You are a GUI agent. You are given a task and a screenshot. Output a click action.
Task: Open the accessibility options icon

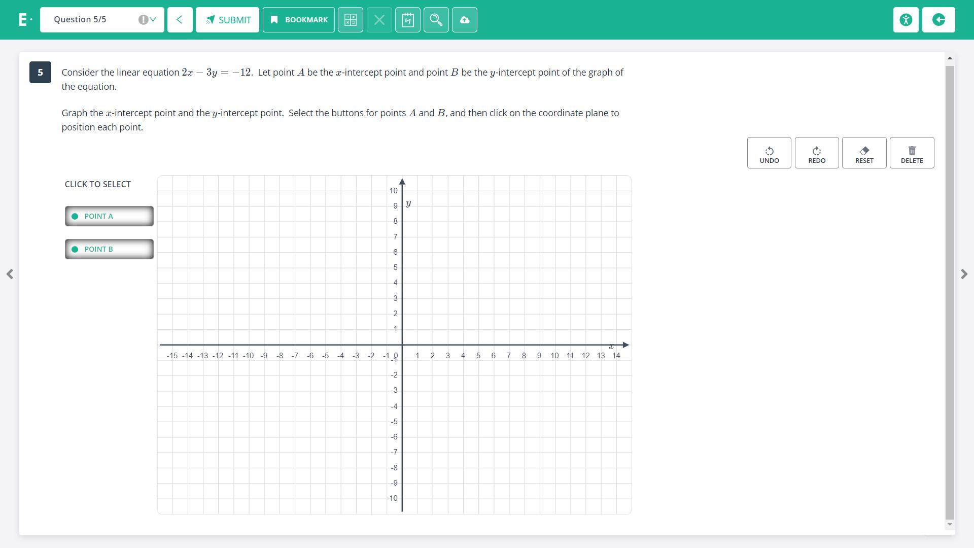click(x=906, y=20)
